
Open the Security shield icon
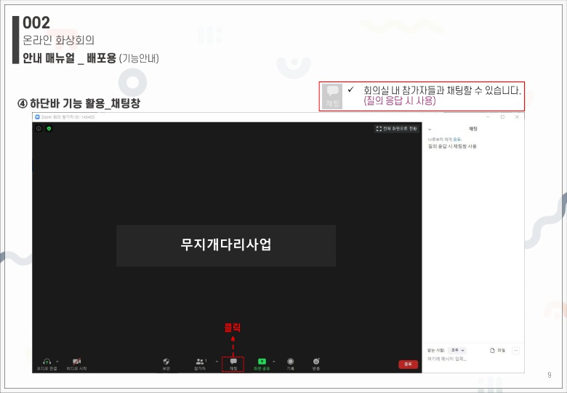(x=166, y=361)
